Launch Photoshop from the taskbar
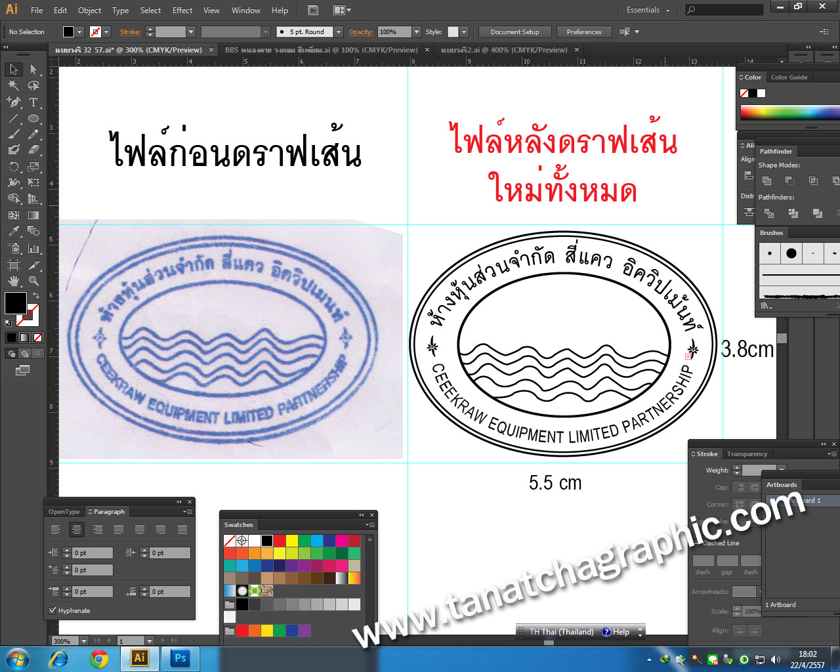Viewport: 840px width, 672px height. (180, 658)
